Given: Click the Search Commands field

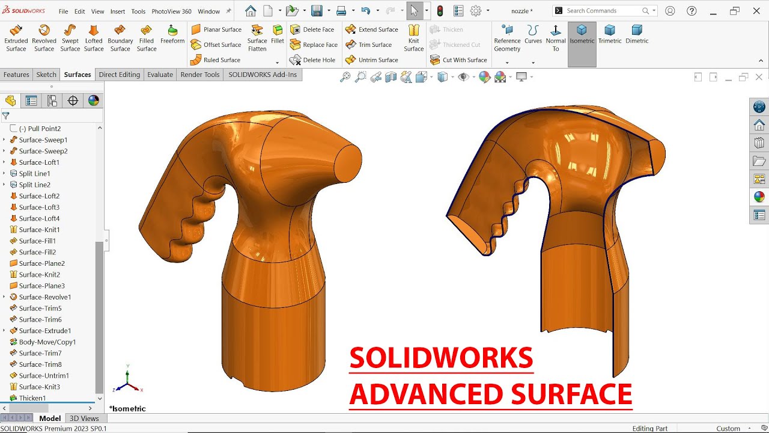Looking at the screenshot, I should click(x=603, y=11).
